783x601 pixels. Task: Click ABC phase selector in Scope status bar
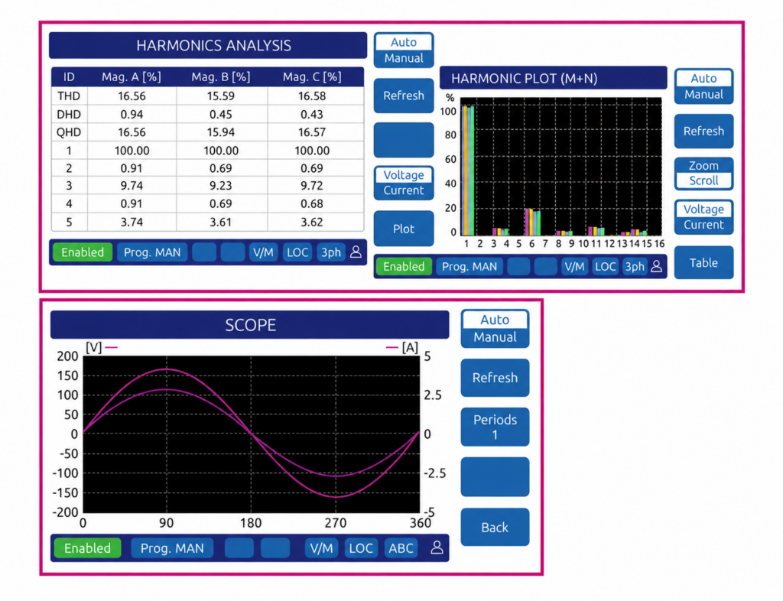(401, 548)
